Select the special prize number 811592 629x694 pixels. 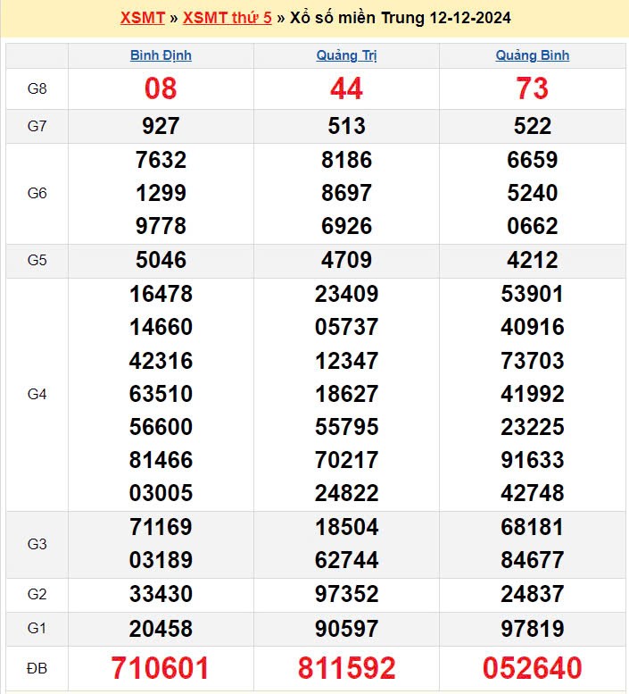pyautogui.click(x=346, y=668)
